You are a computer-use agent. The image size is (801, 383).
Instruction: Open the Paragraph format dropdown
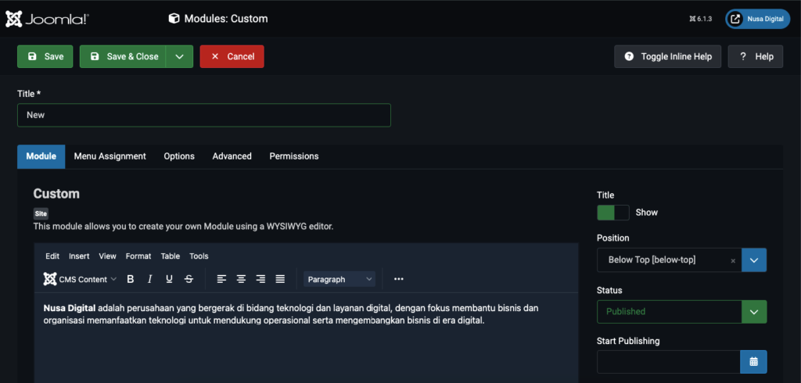(x=339, y=279)
